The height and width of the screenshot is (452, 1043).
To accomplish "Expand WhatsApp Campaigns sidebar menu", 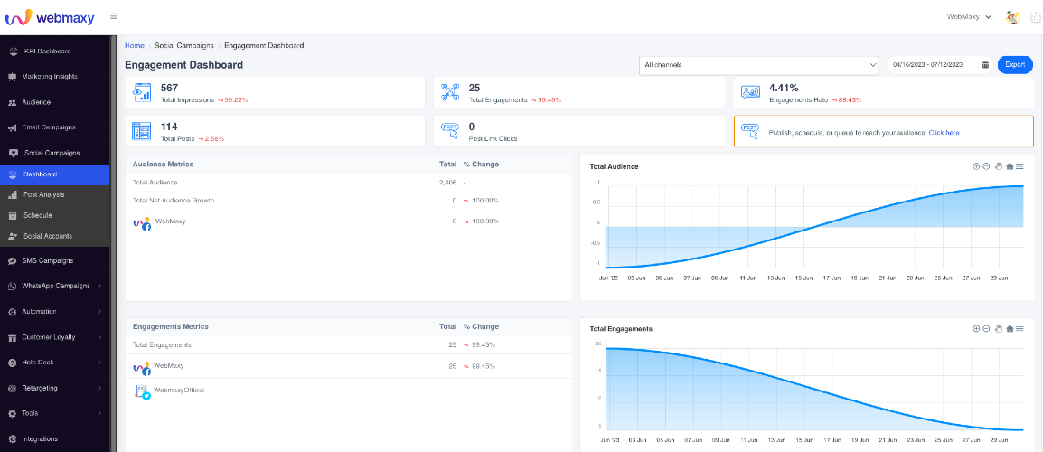I will coord(54,287).
